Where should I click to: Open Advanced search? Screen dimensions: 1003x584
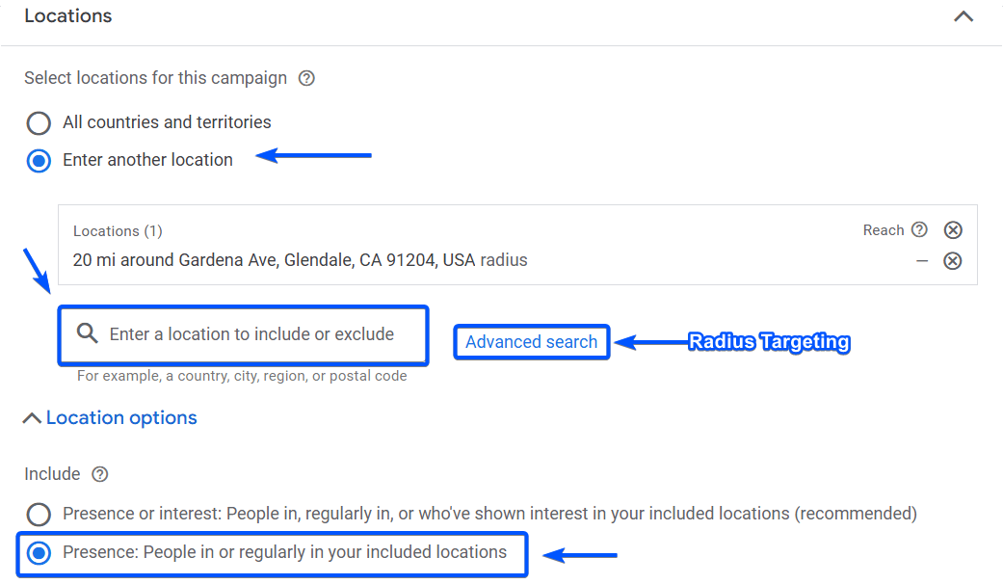pos(531,342)
